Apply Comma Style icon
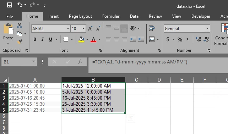This screenshot has width=228, height=134. pos(188,39)
